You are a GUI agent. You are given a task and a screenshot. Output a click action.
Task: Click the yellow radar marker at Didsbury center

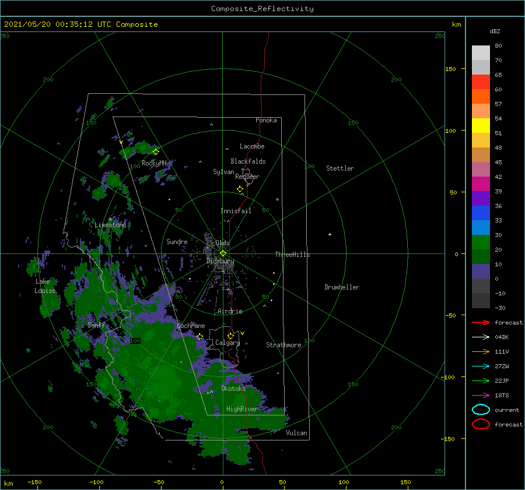coord(223,253)
